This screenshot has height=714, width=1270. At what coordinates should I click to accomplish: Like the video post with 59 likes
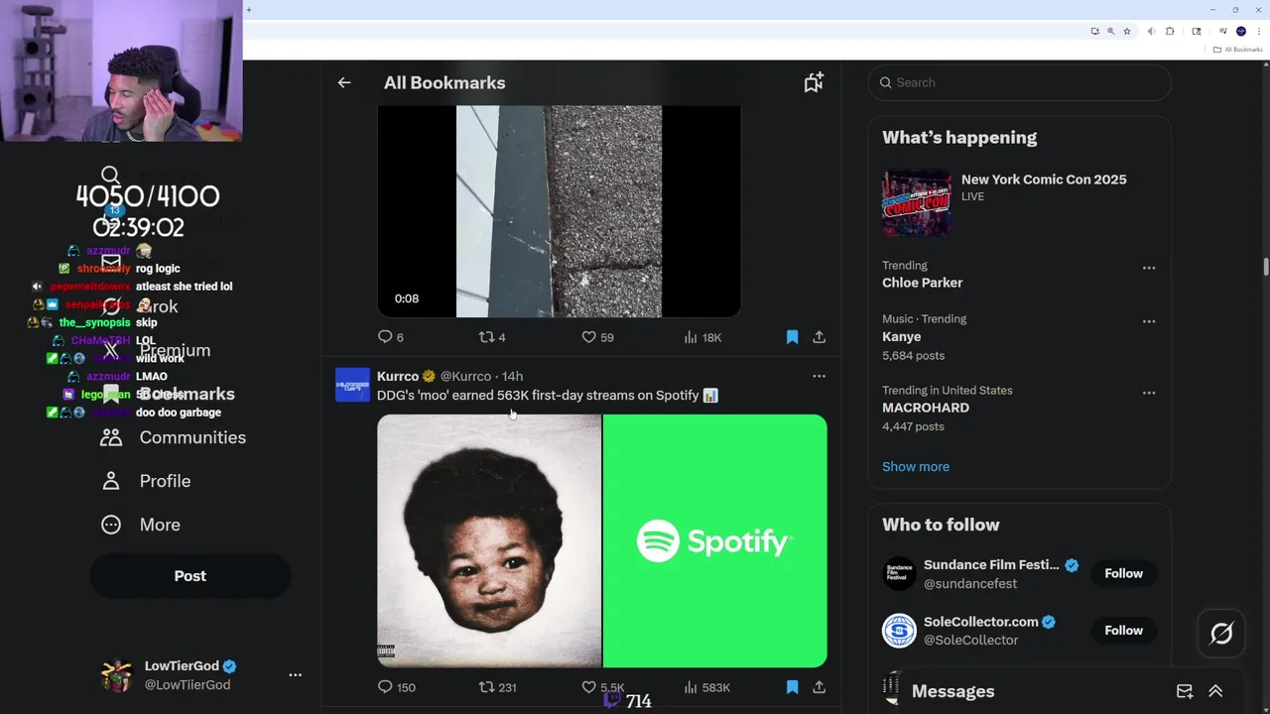pos(597,337)
